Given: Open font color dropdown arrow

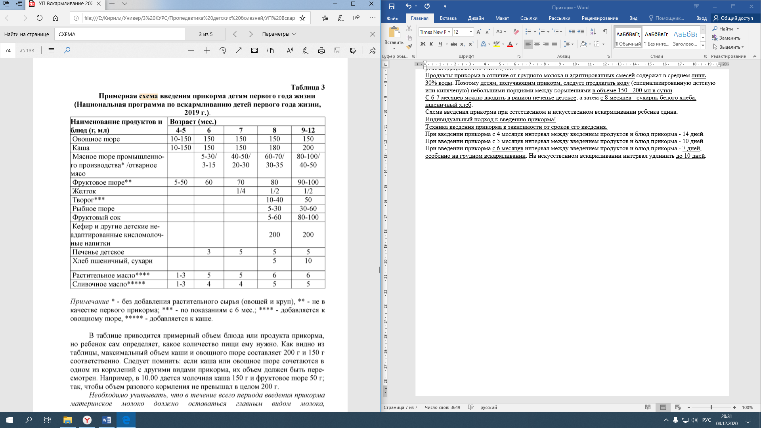Looking at the screenshot, I should [x=516, y=44].
